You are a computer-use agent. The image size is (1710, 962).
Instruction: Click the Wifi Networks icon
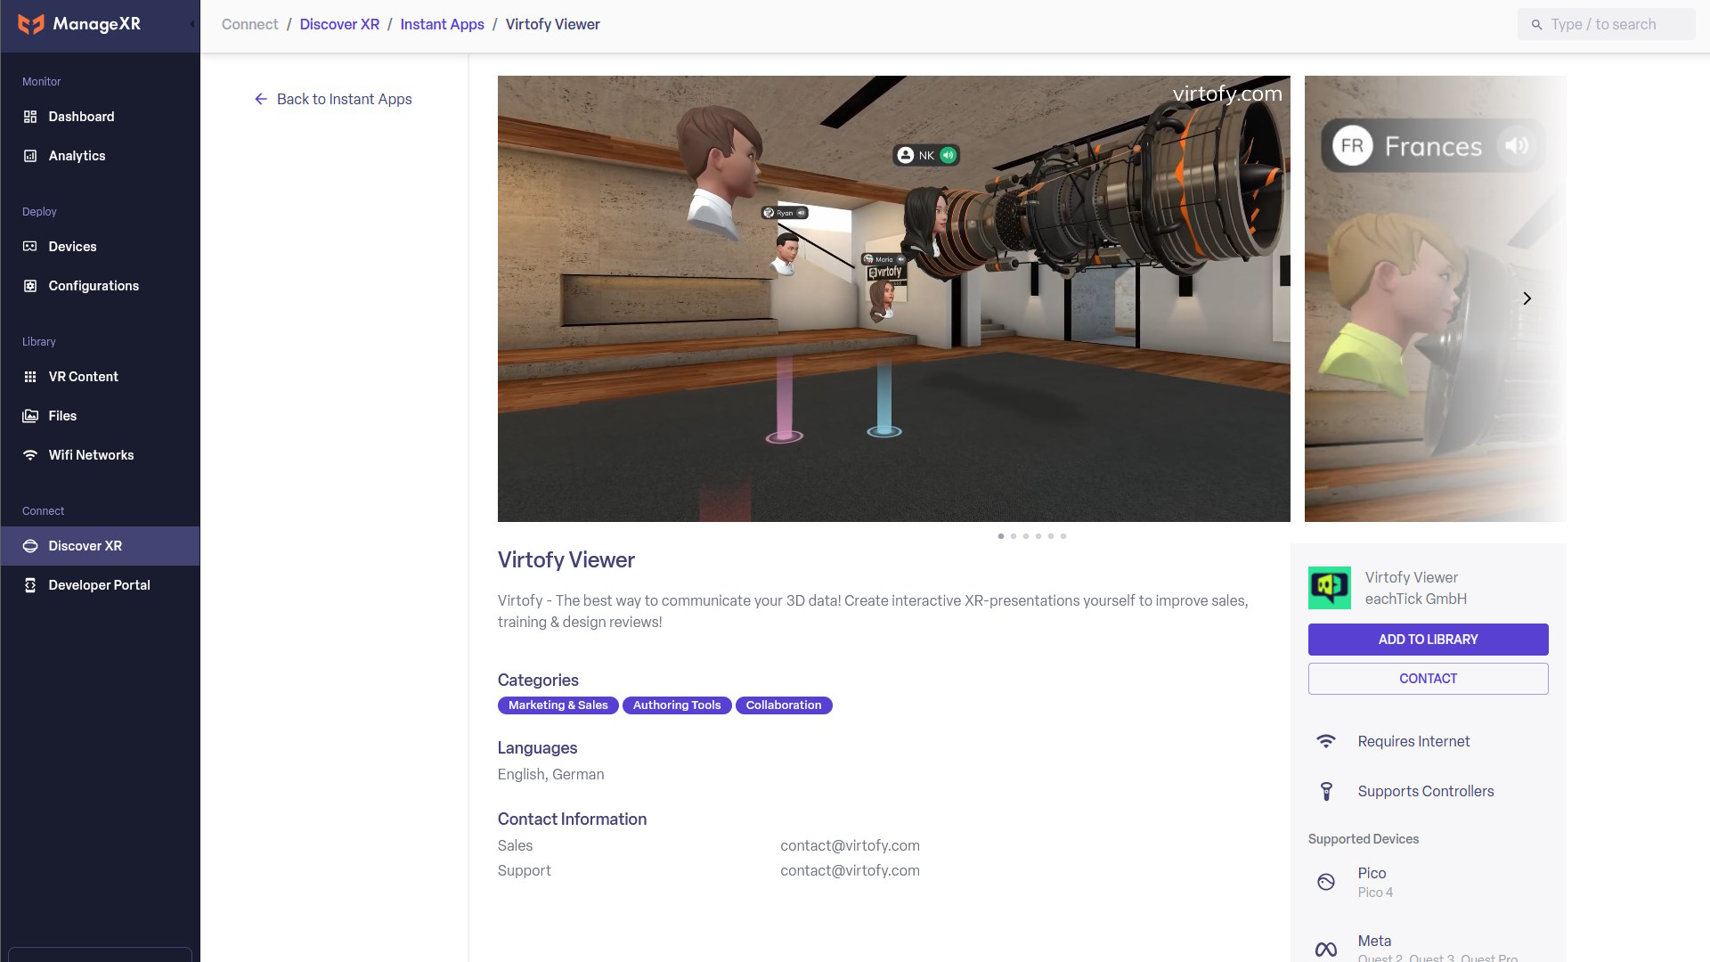(30, 455)
